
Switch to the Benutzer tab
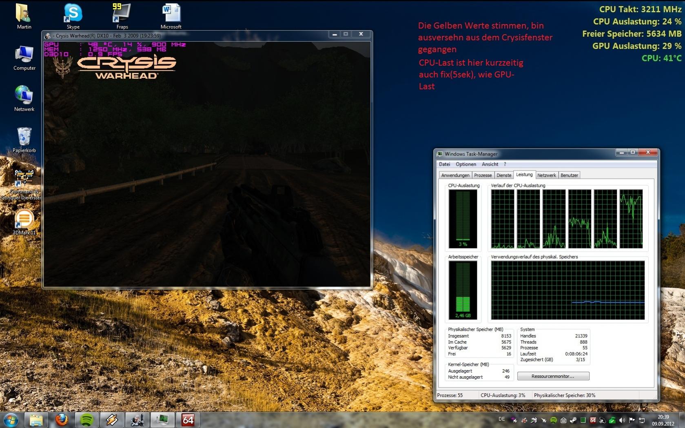click(x=569, y=175)
